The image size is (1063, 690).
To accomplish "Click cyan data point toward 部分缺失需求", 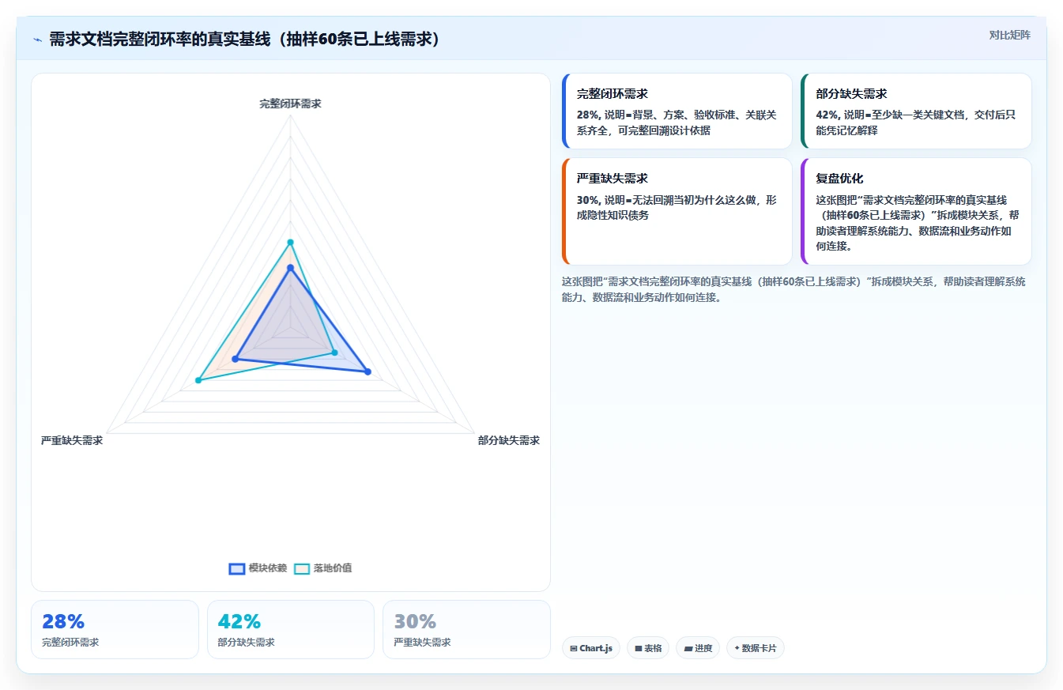I will coord(334,353).
